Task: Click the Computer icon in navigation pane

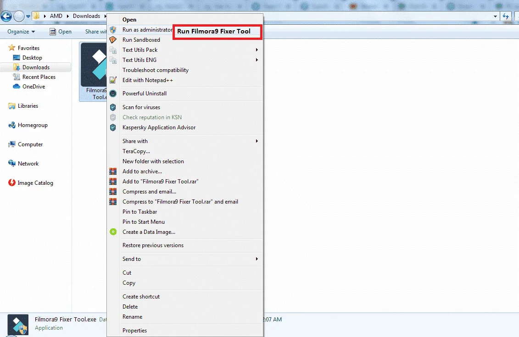Action: pos(12,144)
